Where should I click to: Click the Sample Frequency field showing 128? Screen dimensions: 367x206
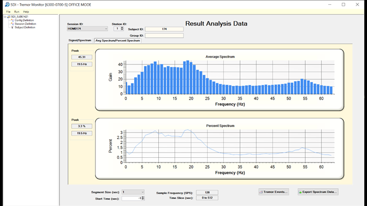[207, 192]
